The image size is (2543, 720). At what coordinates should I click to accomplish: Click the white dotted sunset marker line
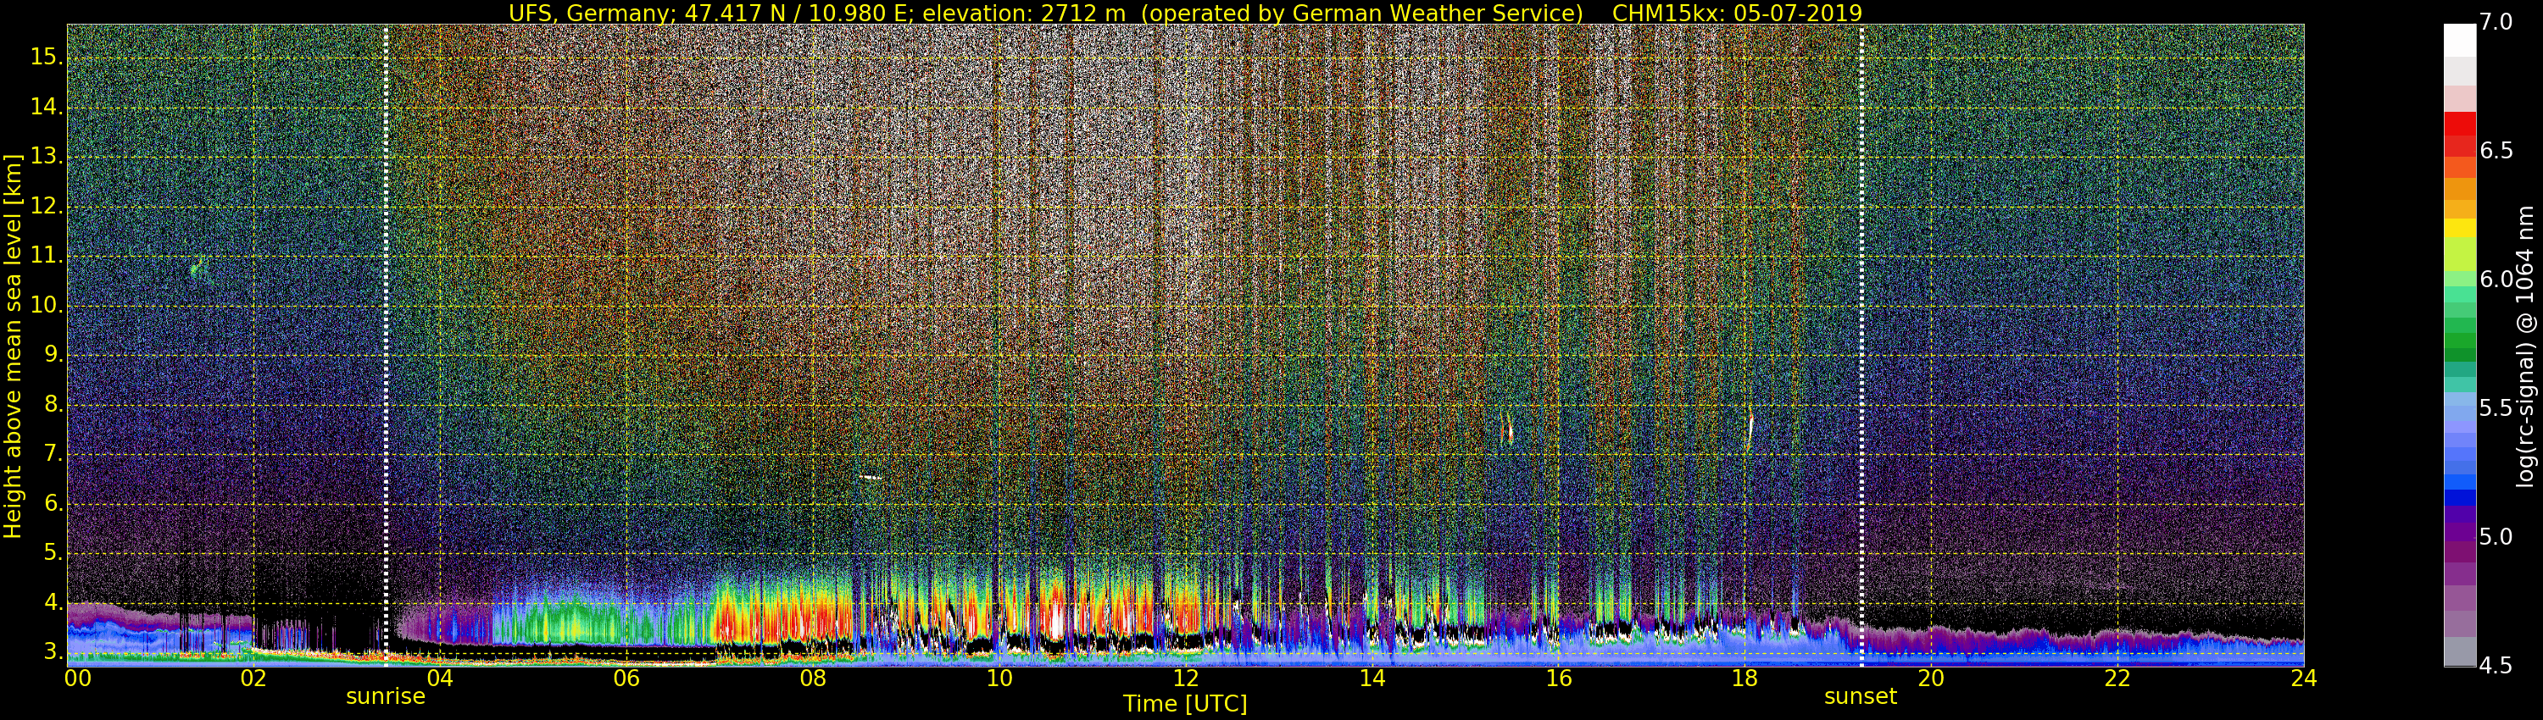(x=1861, y=346)
